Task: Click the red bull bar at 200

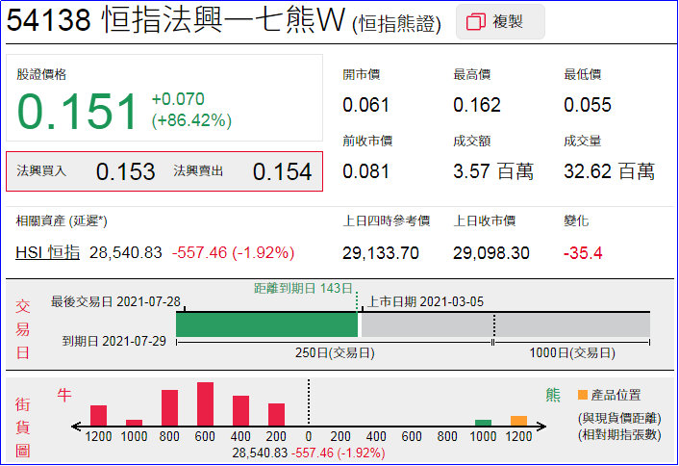Action: point(276,415)
